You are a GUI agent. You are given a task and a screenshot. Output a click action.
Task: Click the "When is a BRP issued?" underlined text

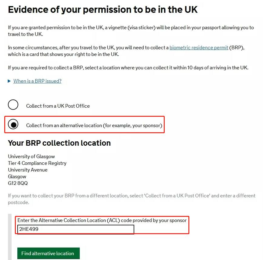pyautogui.click(x=37, y=81)
